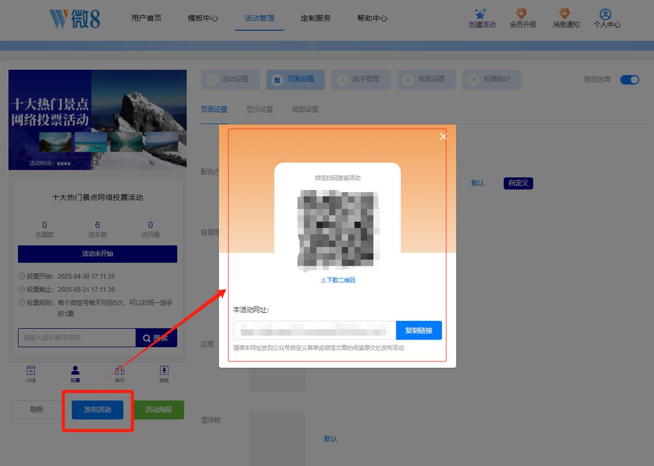
Task: Open 会员升级 membership upgrade icon
Action: 522,14
